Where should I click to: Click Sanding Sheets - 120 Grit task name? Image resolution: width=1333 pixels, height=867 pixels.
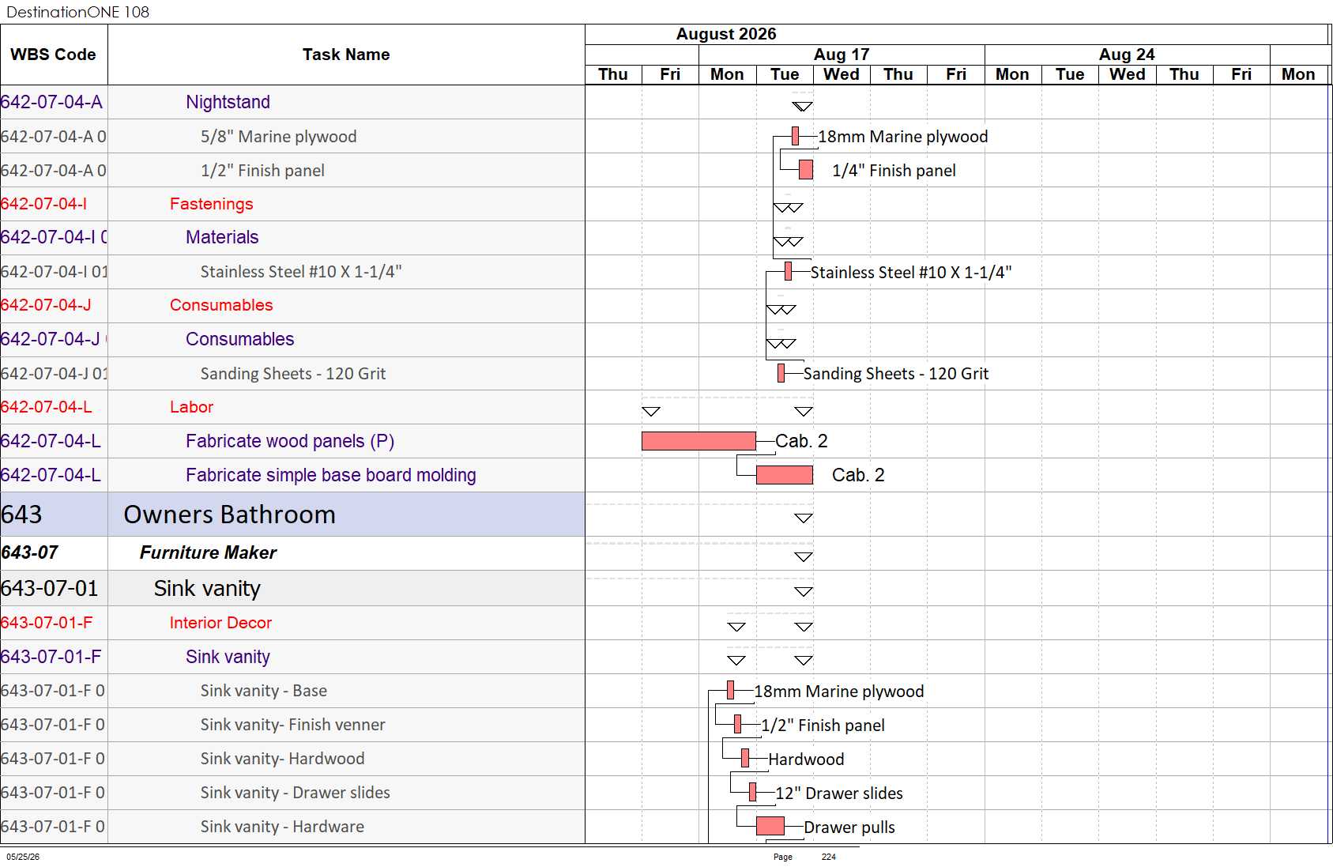[293, 373]
